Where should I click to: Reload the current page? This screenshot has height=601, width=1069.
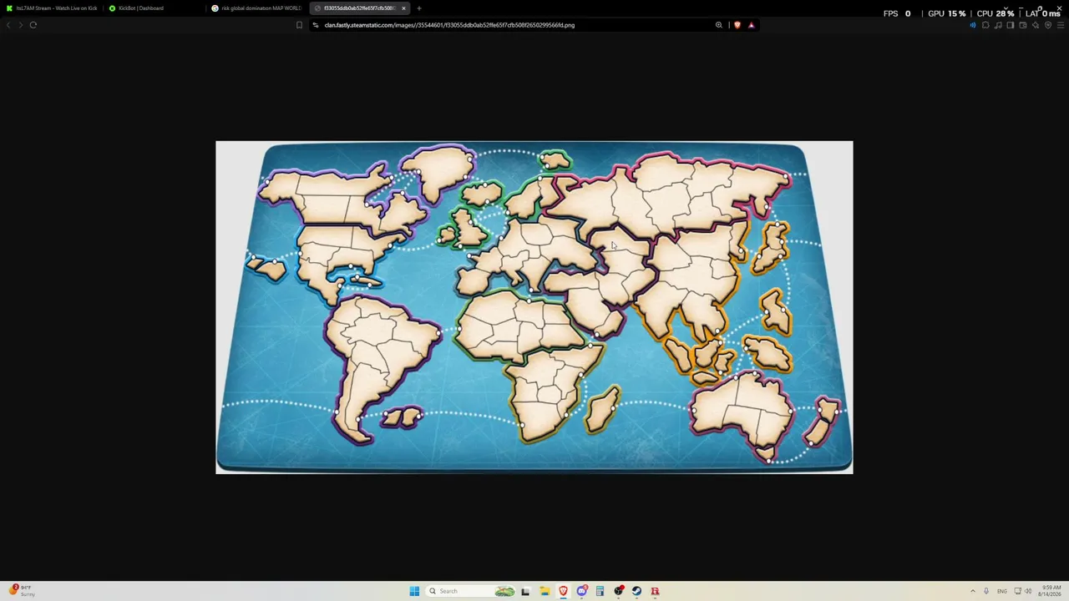(x=33, y=25)
